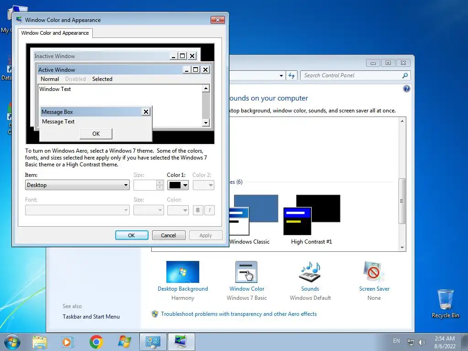Click the preview Window Text scrollbar down arrow

pyautogui.click(x=206, y=122)
